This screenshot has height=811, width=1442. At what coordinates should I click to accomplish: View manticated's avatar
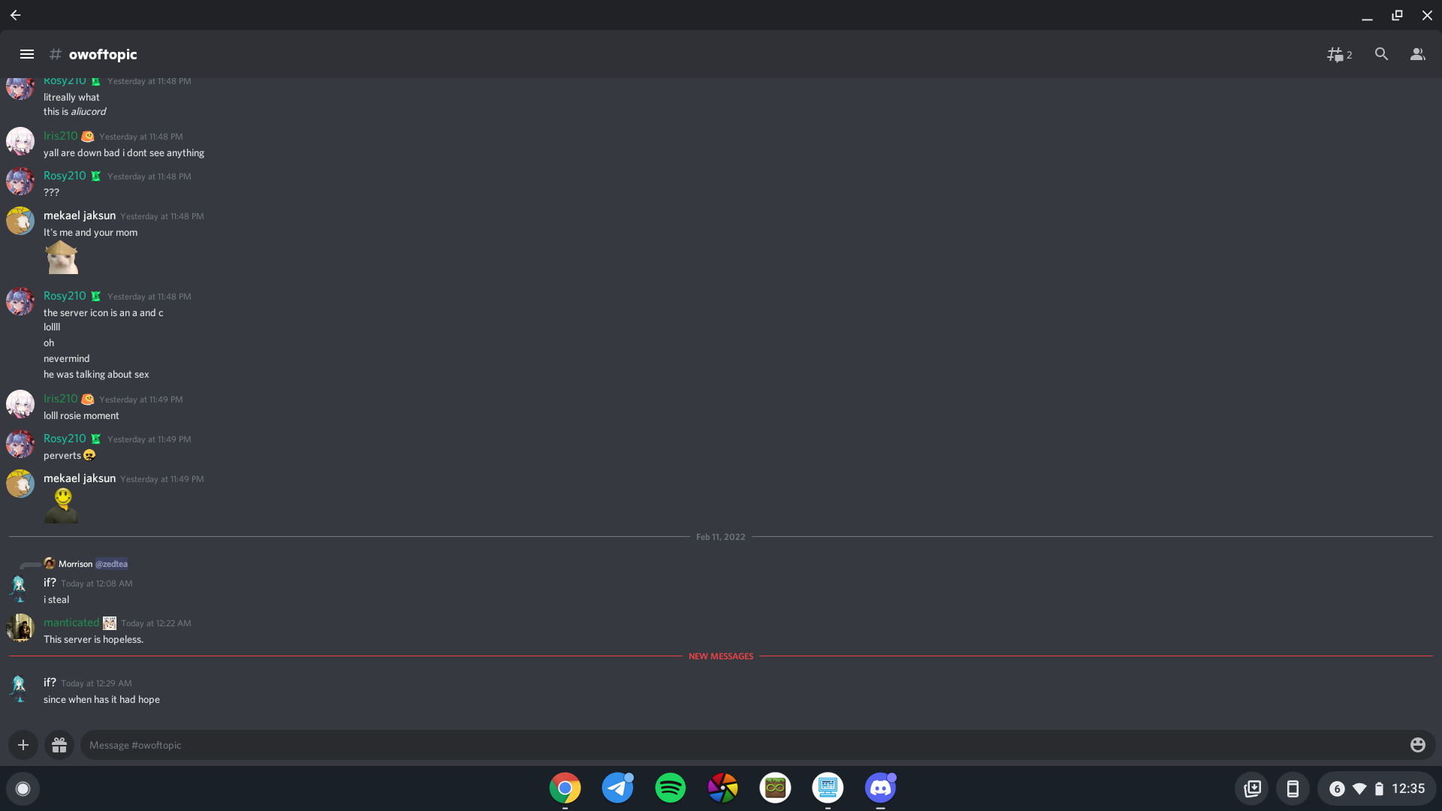[20, 629]
